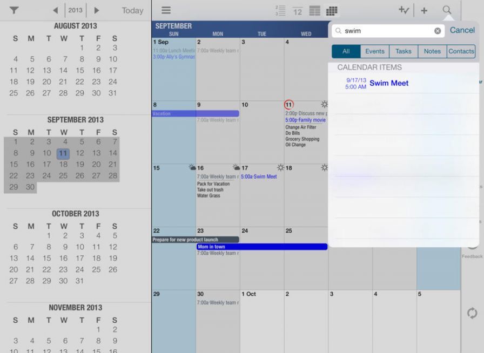Select the month grid view icon

click(x=332, y=10)
